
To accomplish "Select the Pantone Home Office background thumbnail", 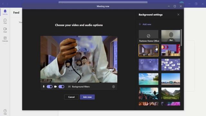I will (x=148, y=50).
